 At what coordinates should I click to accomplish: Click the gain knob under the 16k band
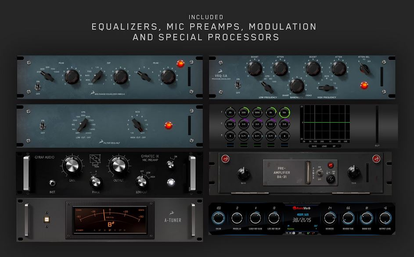click(284, 124)
